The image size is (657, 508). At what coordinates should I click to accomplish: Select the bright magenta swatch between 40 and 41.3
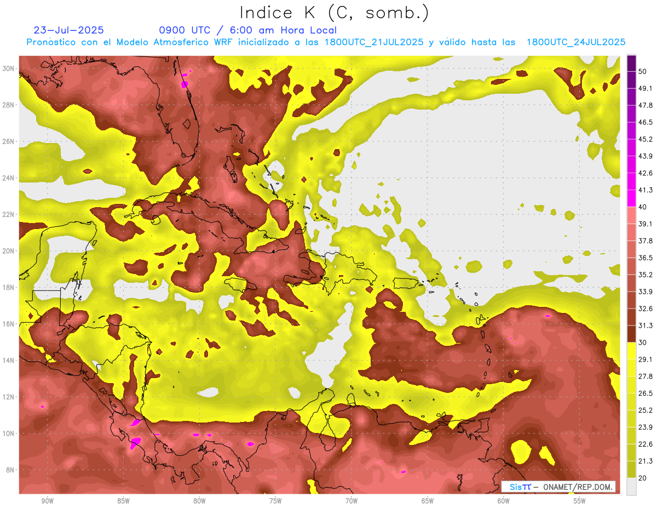click(x=631, y=198)
